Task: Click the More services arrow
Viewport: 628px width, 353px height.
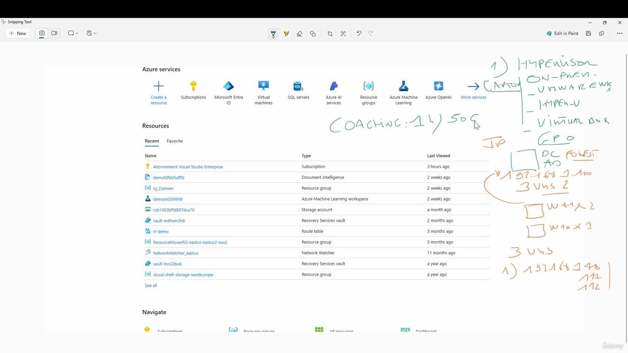Action: (x=473, y=87)
